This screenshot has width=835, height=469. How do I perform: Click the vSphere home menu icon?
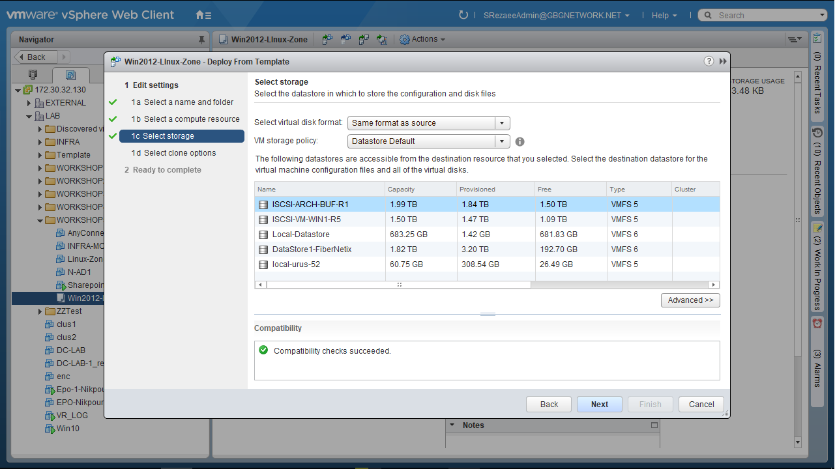tap(203, 15)
